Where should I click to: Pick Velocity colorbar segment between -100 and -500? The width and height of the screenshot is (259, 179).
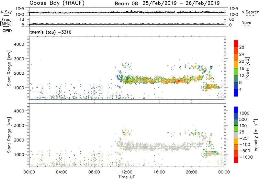[236, 147]
